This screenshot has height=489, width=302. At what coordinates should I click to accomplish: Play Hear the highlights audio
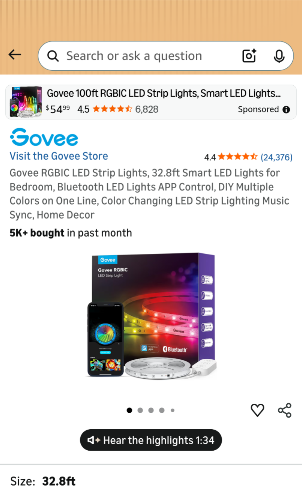(151, 440)
